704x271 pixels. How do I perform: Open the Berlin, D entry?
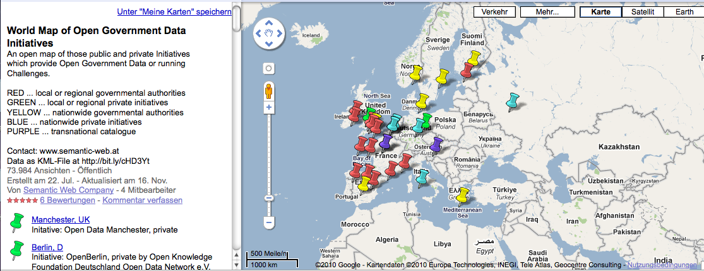pyautogui.click(x=47, y=247)
